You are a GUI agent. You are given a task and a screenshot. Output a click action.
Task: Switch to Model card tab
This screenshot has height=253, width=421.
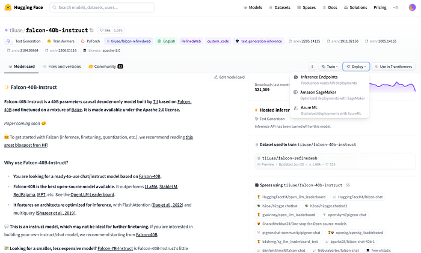22,67
